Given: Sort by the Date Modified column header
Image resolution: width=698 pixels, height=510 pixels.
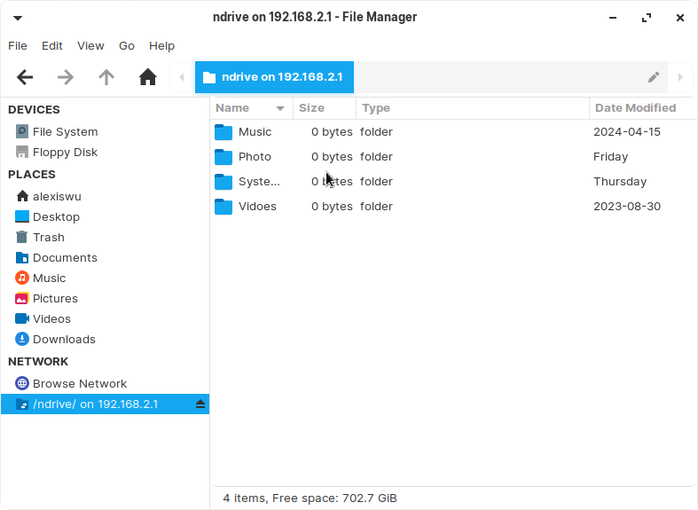Looking at the screenshot, I should 643,108.
